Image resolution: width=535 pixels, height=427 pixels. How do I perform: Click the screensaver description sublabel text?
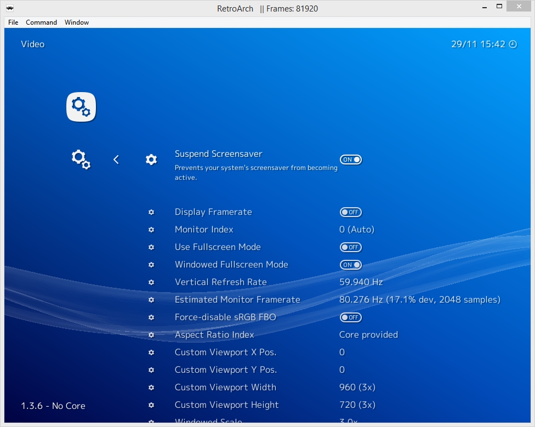click(256, 173)
